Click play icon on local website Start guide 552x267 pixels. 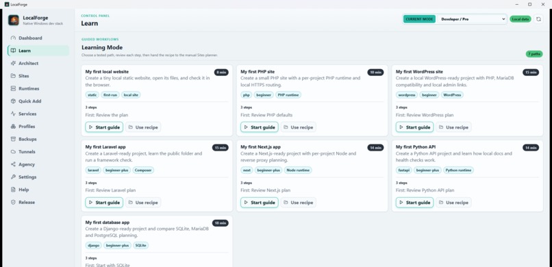pyautogui.click(x=91, y=127)
